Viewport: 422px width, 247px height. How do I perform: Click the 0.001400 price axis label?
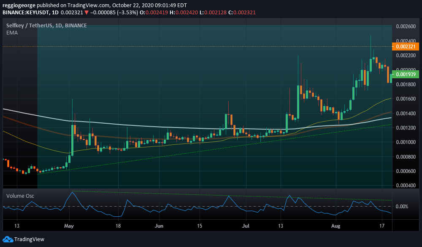pyautogui.click(x=406, y=114)
